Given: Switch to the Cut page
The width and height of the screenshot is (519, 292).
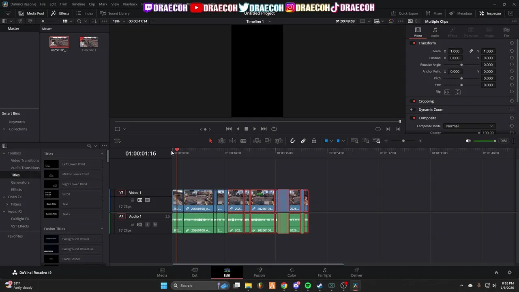Looking at the screenshot, I should click(x=195, y=272).
